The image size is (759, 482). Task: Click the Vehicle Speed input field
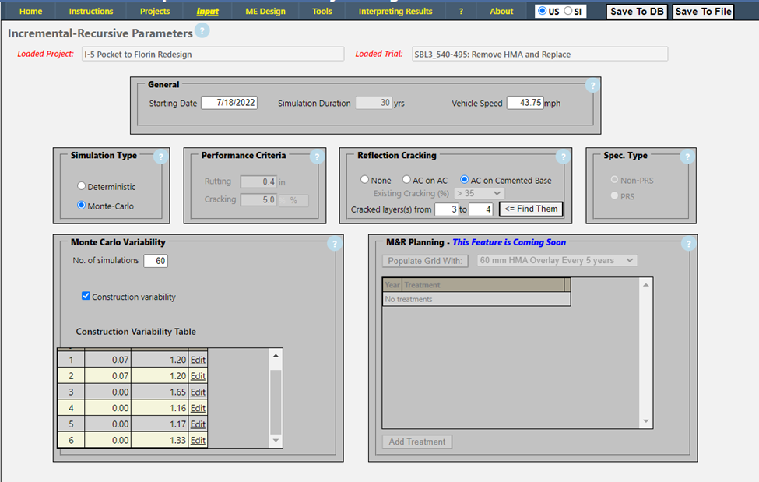(525, 103)
